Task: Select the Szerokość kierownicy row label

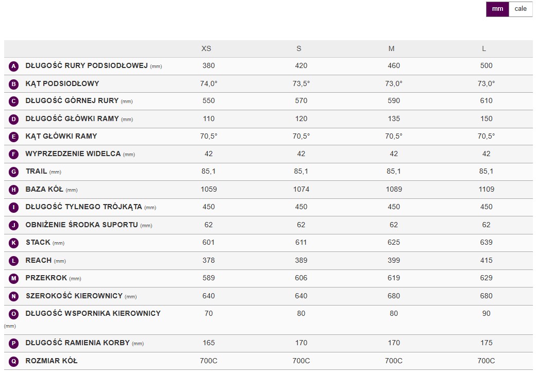Action: [x=74, y=296]
